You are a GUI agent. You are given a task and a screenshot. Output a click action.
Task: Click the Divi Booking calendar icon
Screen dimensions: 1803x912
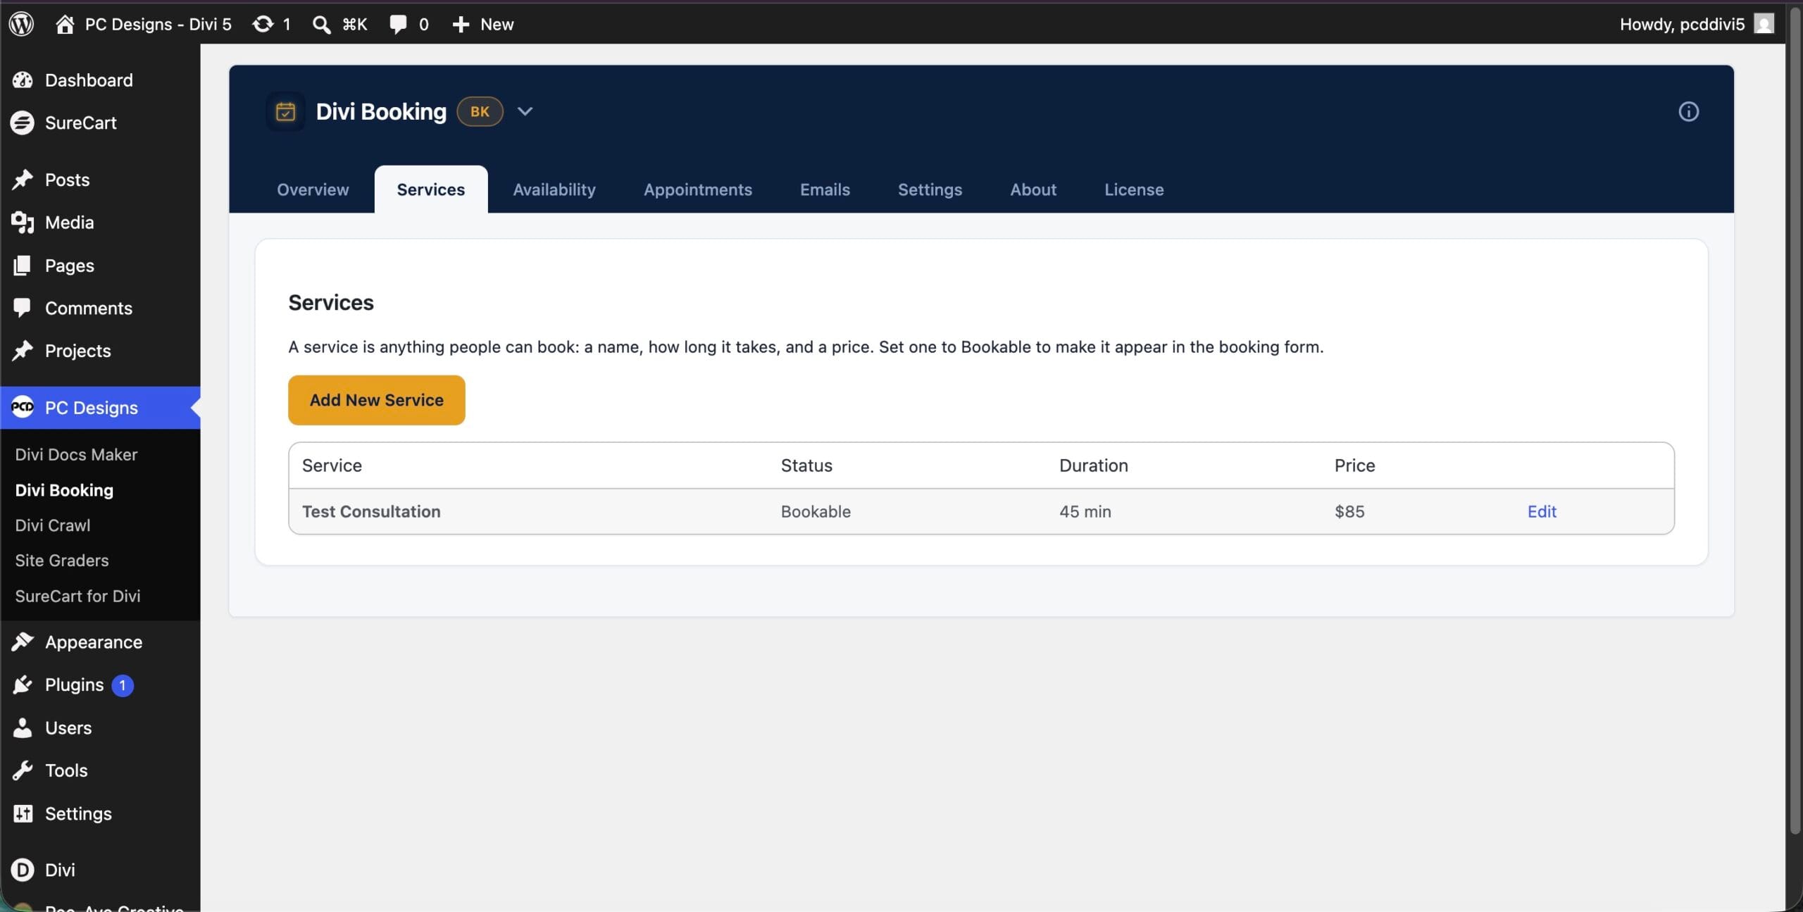point(285,111)
